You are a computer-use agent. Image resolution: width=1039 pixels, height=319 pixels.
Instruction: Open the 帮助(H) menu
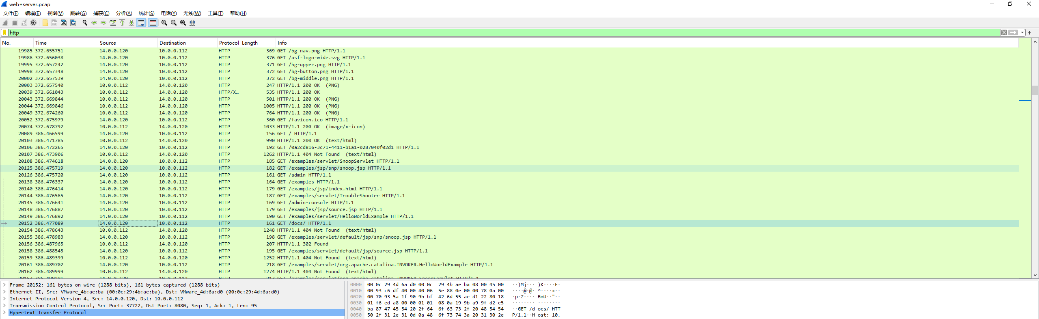pyautogui.click(x=238, y=13)
